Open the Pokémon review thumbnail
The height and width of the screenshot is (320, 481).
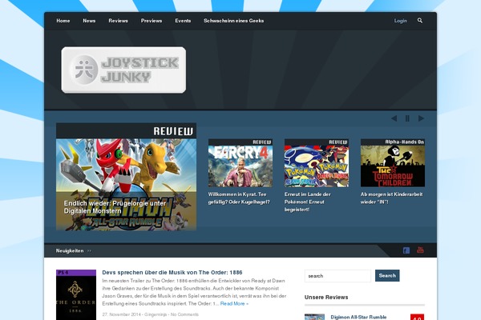tap(317, 163)
